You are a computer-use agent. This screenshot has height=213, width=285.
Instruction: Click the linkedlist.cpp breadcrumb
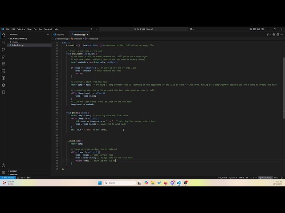(x=63, y=39)
